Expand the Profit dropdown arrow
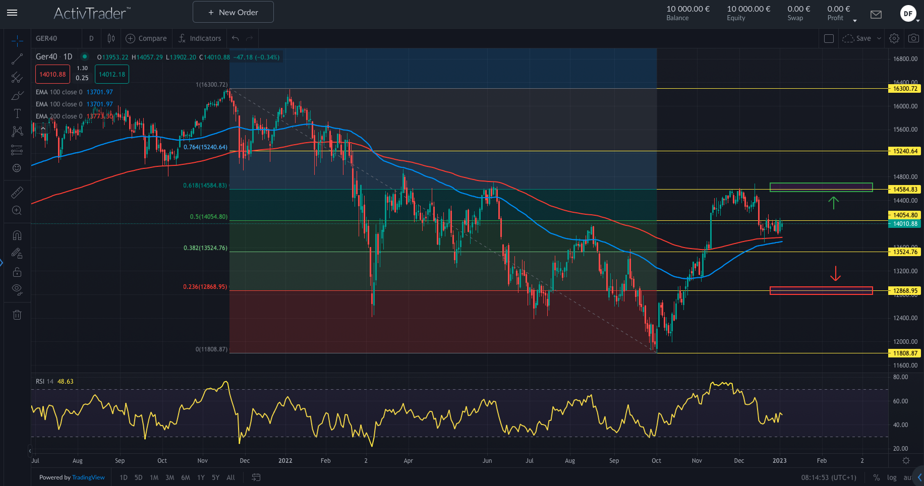924x486 pixels. click(x=854, y=20)
